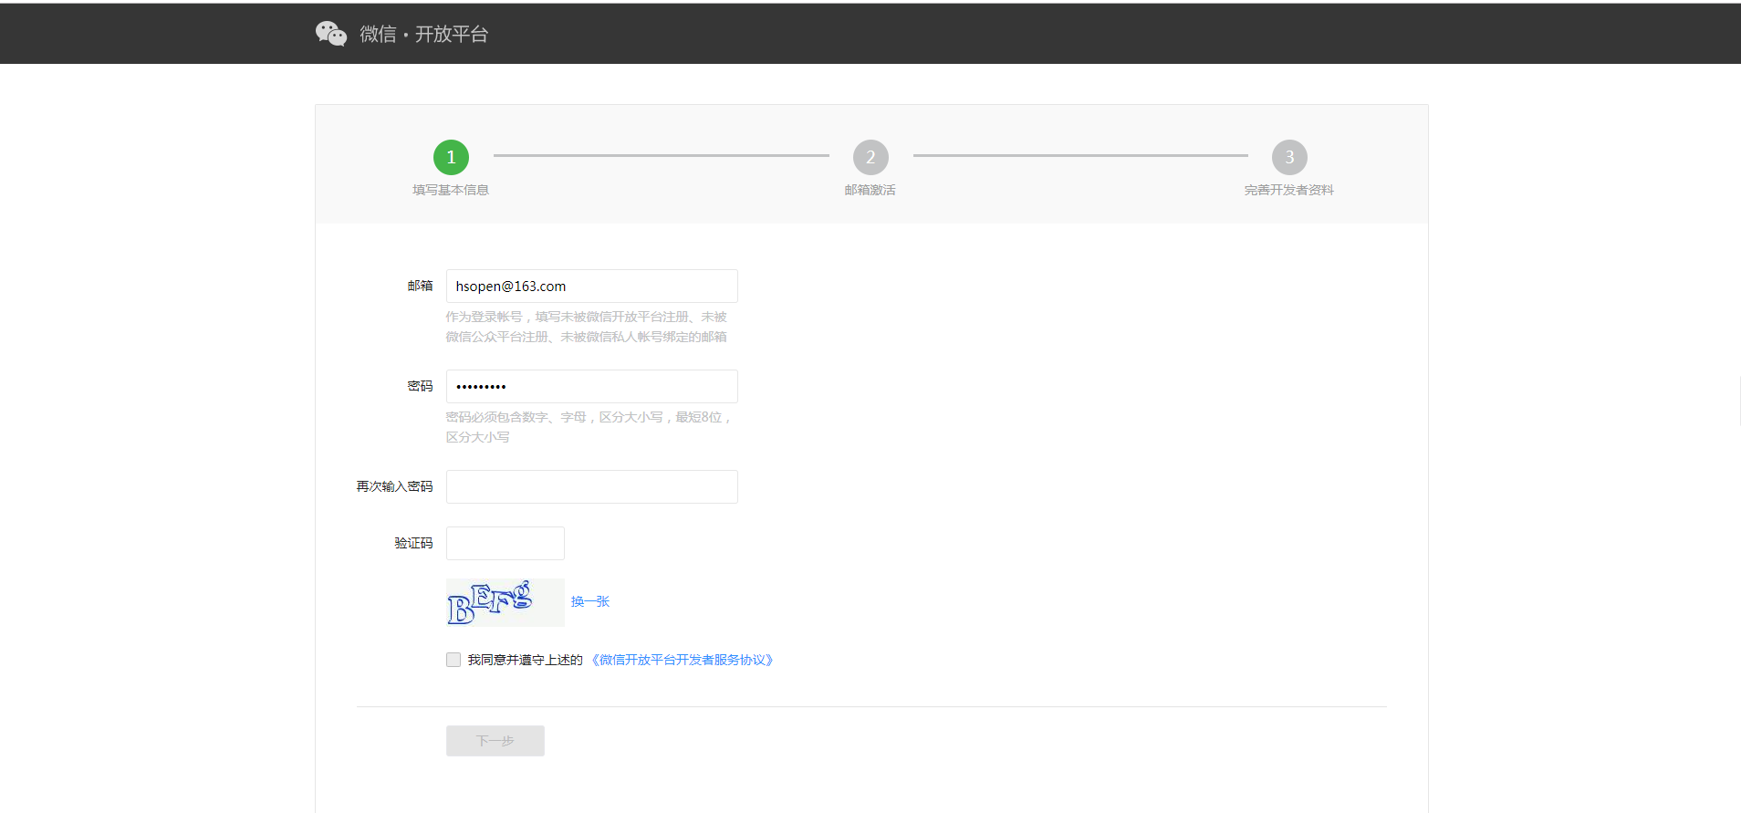Select step 1 green circle 填写基本信息
Image resolution: width=1741 pixels, height=813 pixels.
pos(451,157)
